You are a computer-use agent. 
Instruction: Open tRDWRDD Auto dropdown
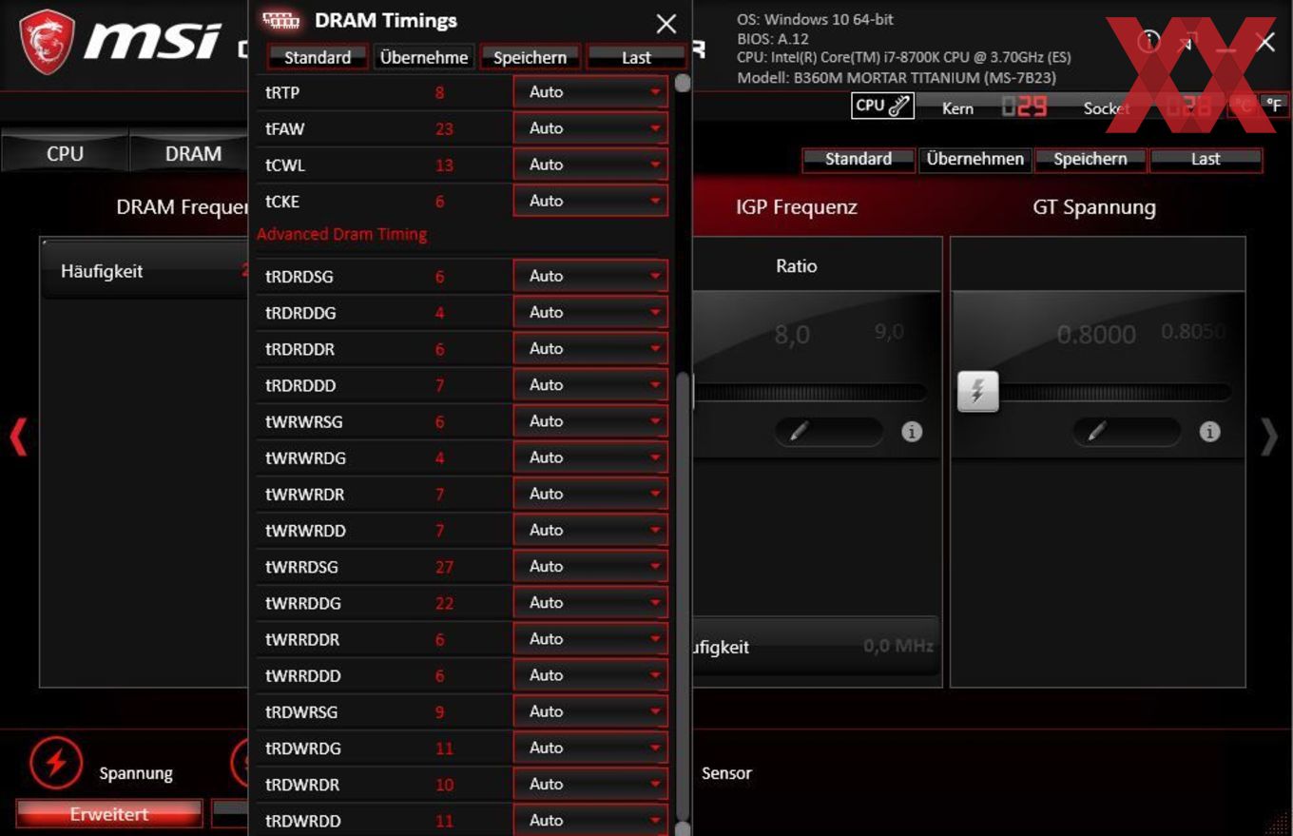(x=590, y=820)
